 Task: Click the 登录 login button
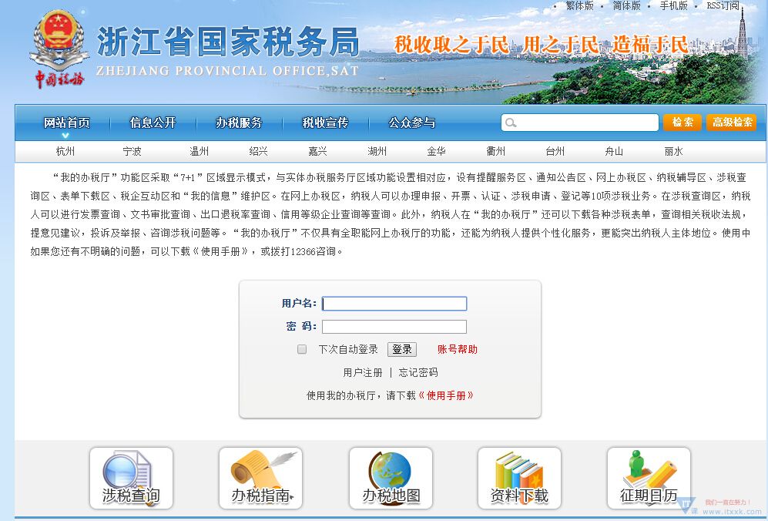pyautogui.click(x=402, y=349)
